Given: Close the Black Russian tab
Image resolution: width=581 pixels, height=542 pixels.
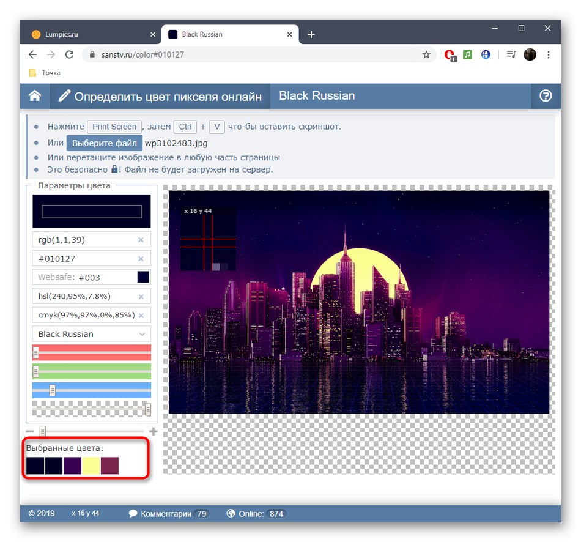Looking at the screenshot, I should coord(289,34).
